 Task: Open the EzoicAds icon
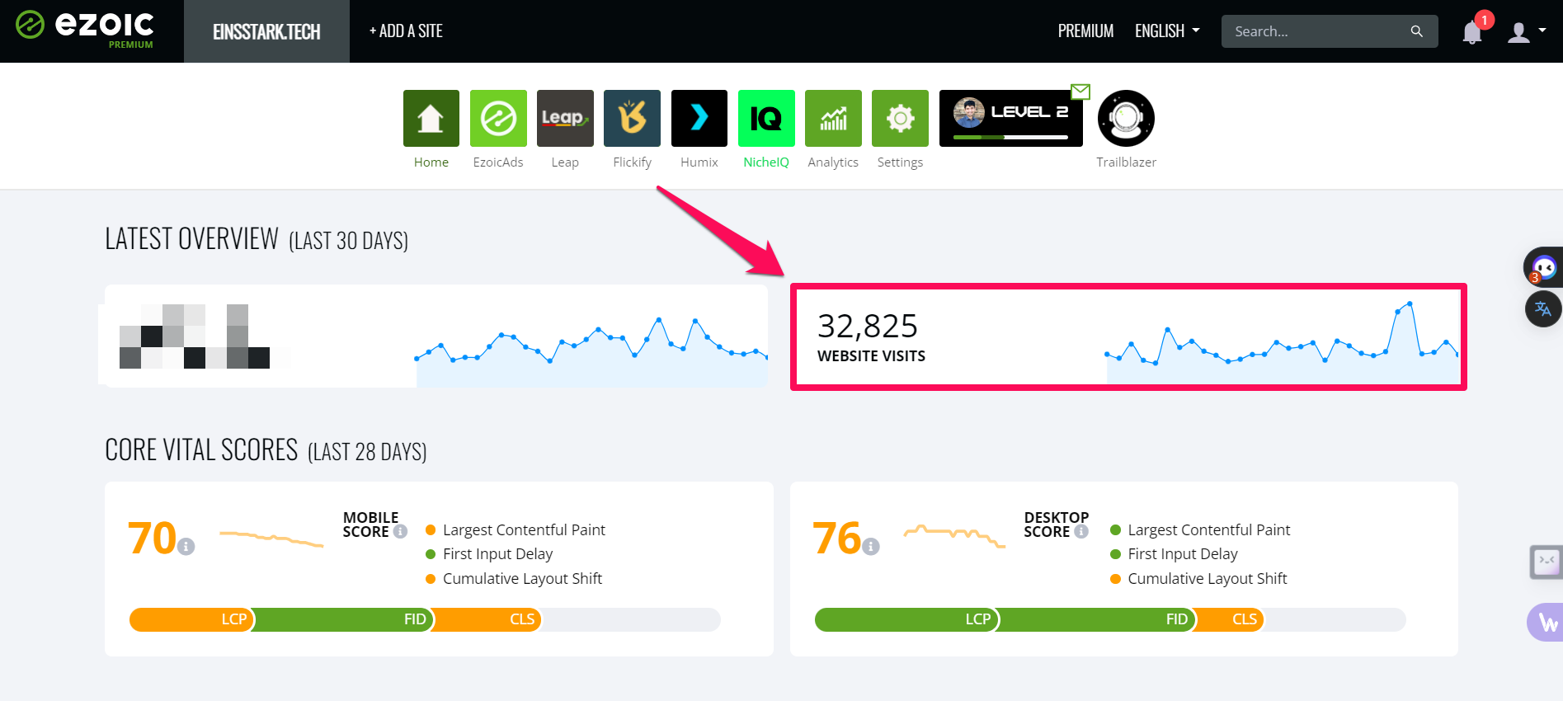498,118
